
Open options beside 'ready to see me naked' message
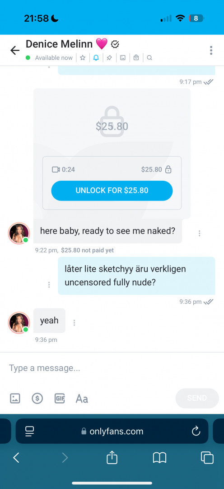[200, 233]
